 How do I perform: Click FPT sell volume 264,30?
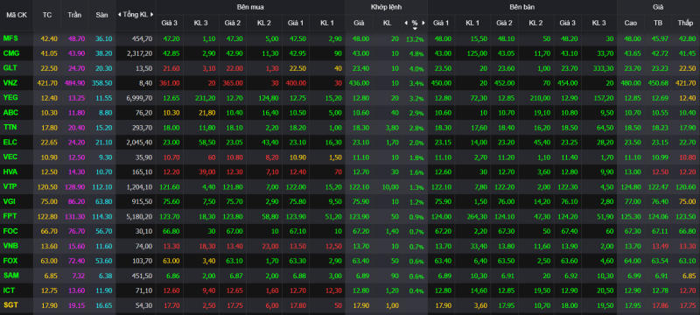[x=476, y=216]
